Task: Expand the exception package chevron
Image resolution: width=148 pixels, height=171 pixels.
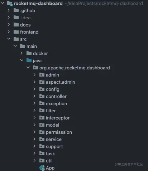Action: pos(34,103)
